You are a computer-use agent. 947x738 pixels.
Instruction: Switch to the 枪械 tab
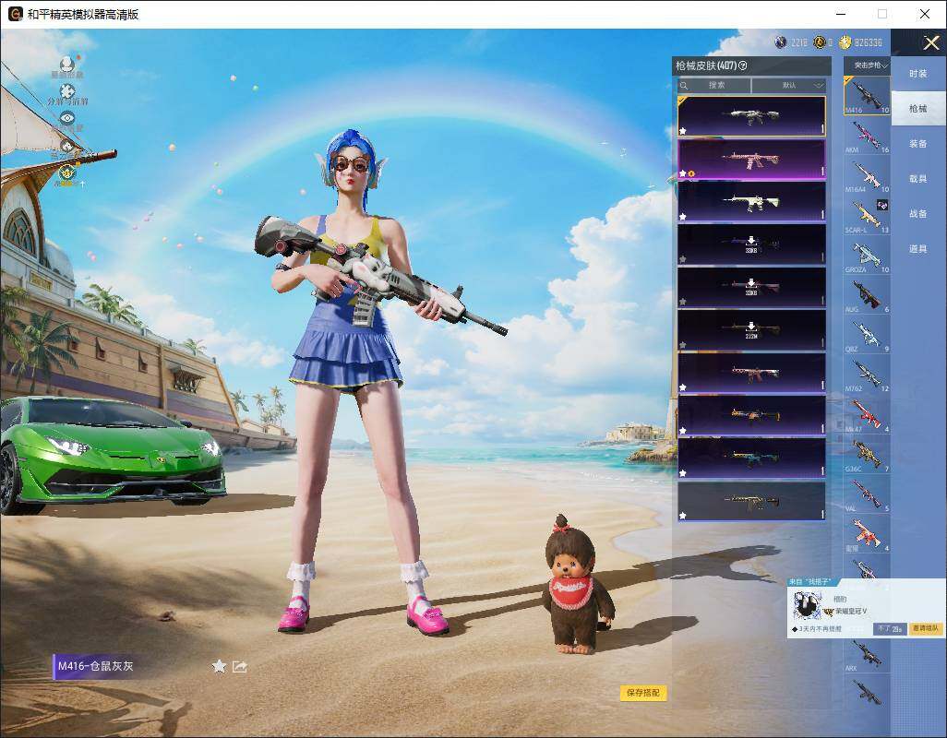pos(918,109)
